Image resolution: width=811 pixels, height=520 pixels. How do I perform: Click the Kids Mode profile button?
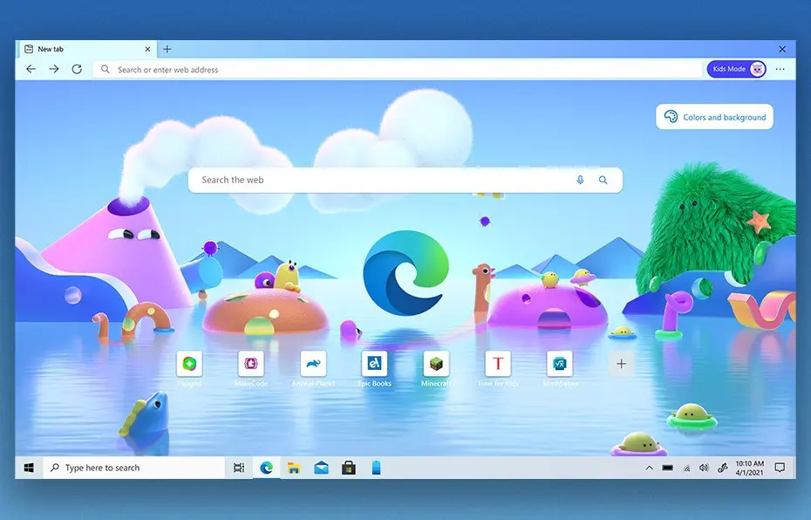tap(737, 69)
